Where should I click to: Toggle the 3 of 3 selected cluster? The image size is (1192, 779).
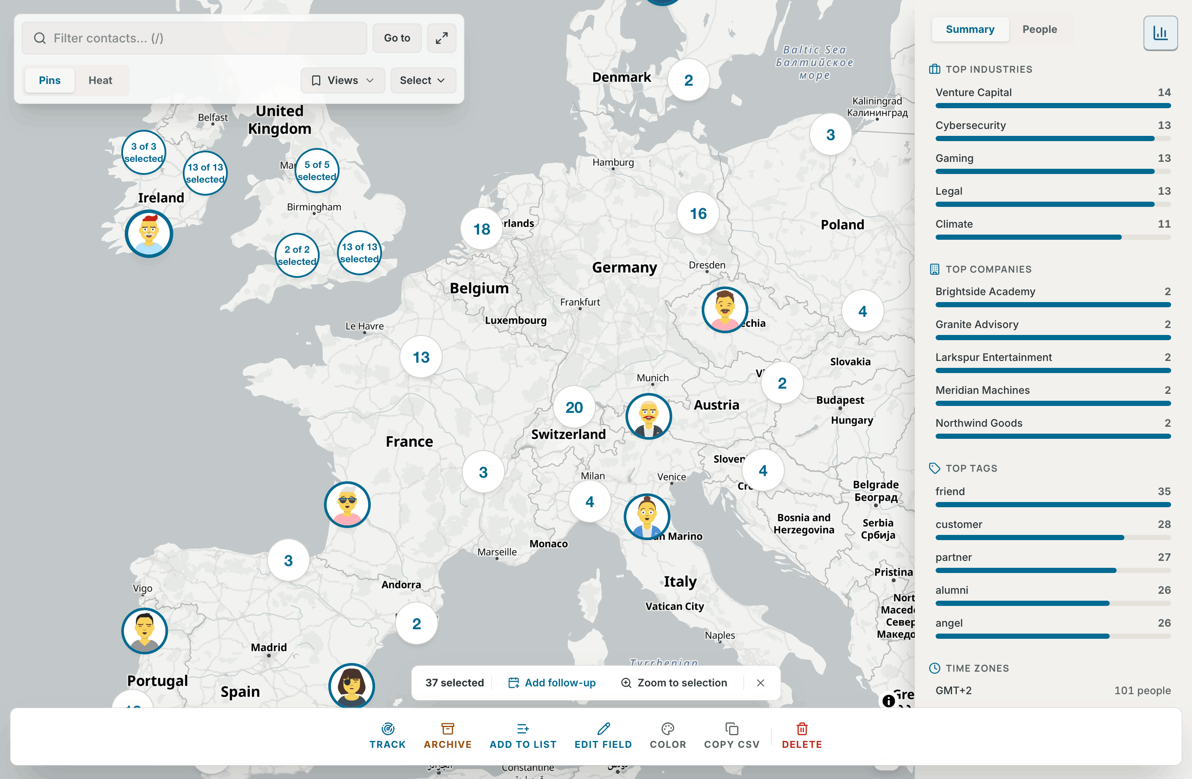[144, 153]
